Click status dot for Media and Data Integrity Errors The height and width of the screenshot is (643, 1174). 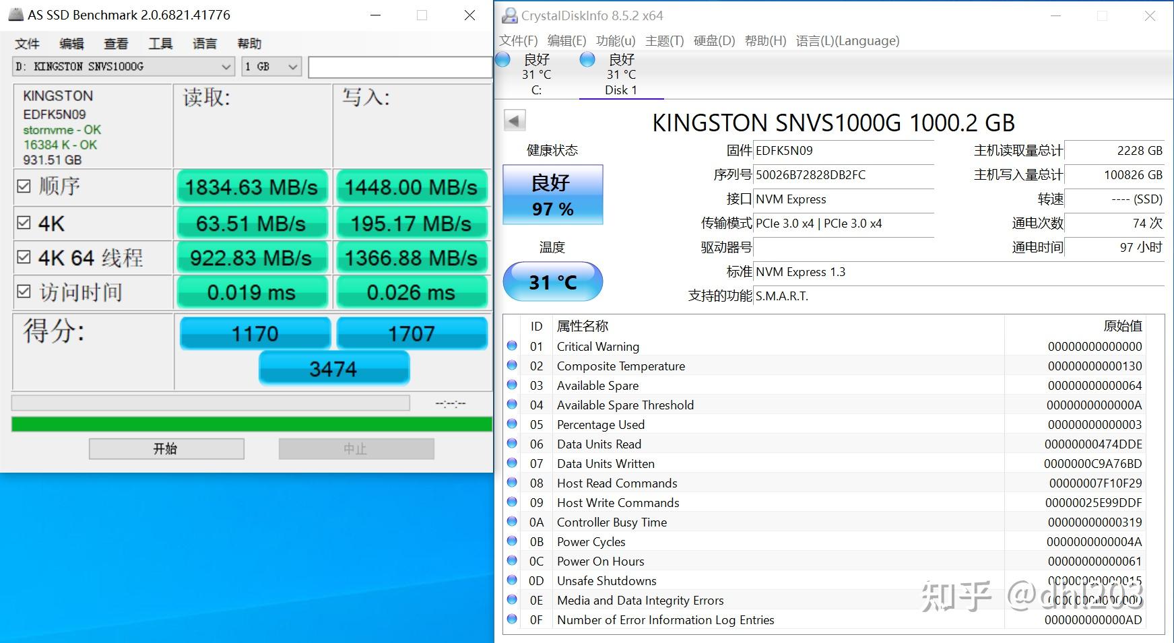[x=512, y=599]
